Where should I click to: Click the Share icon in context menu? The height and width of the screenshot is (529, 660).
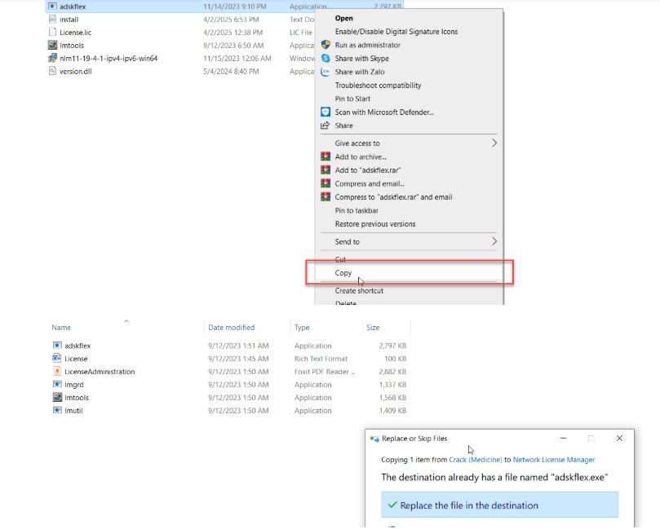(326, 126)
